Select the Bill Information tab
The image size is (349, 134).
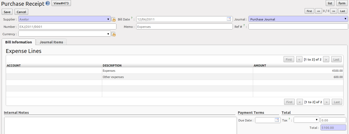tap(19, 42)
